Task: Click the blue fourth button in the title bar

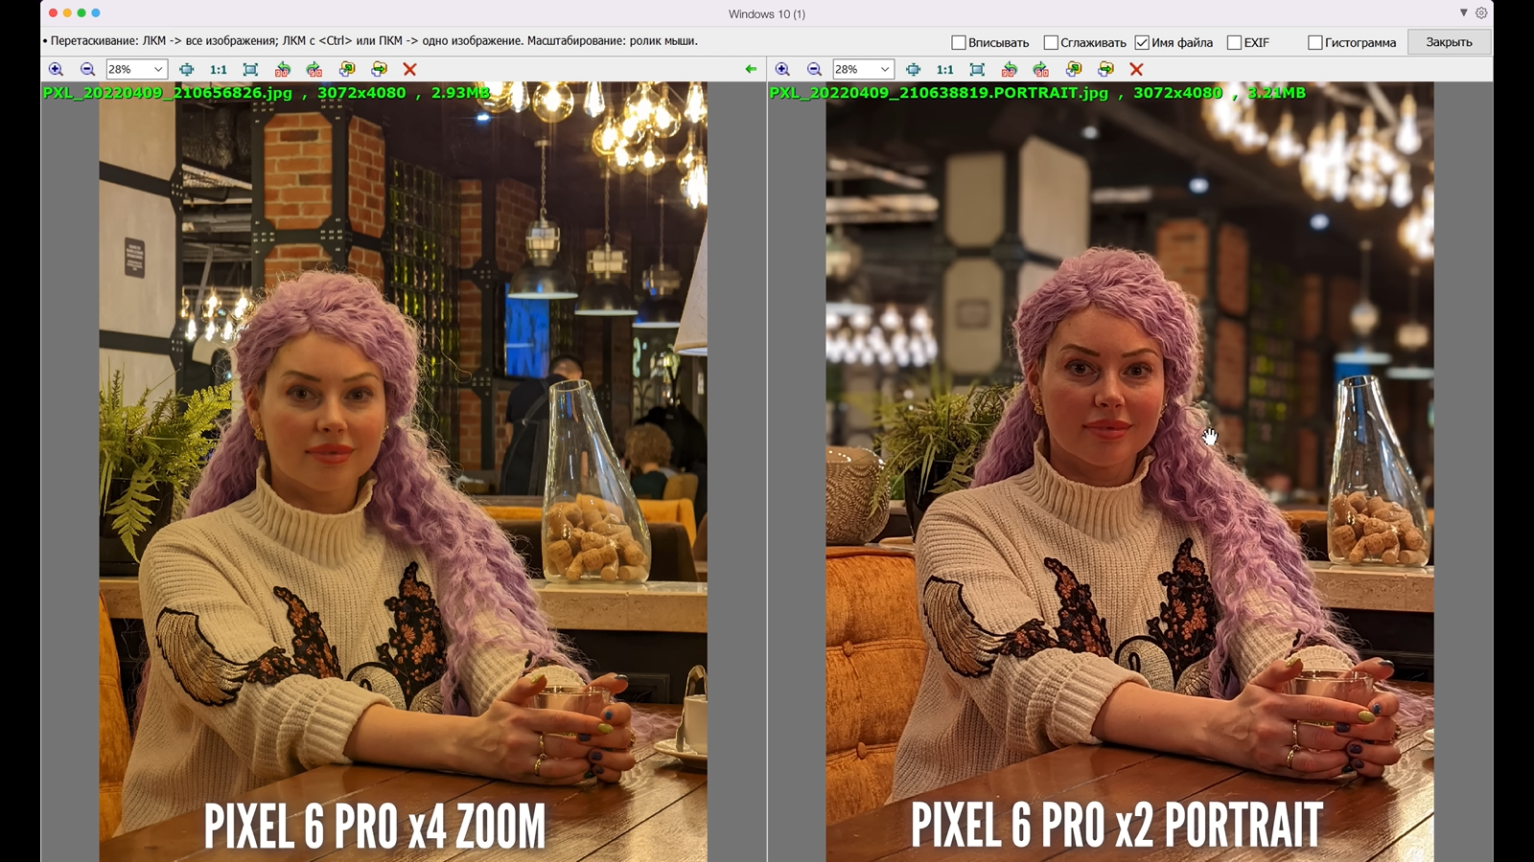Action: pyautogui.click(x=96, y=13)
